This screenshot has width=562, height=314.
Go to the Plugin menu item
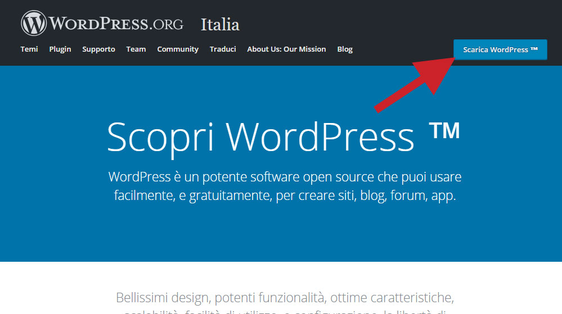(60, 49)
